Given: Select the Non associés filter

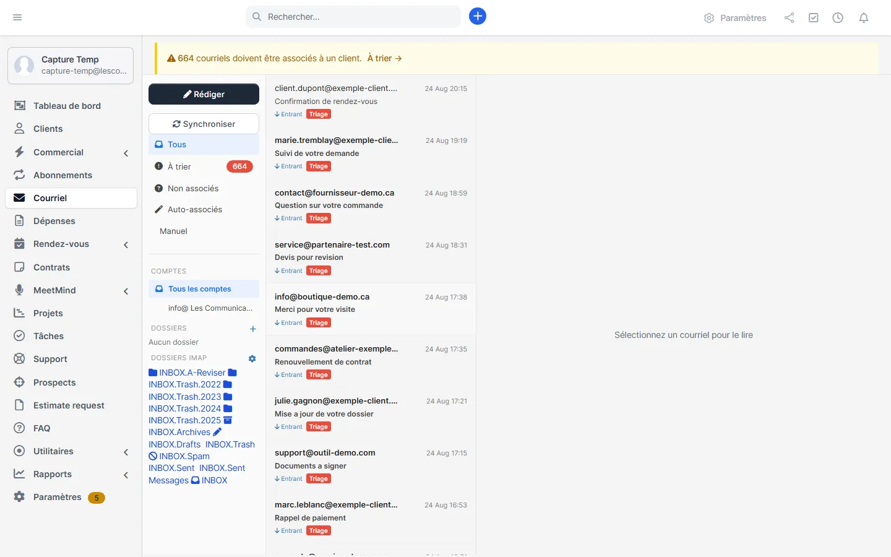Looking at the screenshot, I should (x=204, y=188).
